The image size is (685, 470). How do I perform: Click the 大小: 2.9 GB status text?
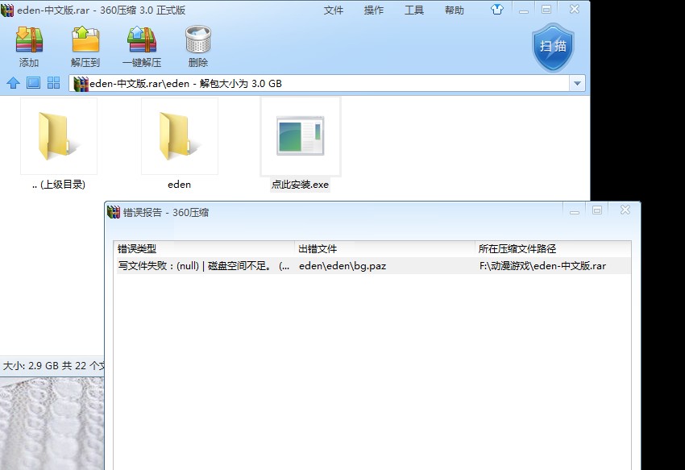(x=52, y=365)
